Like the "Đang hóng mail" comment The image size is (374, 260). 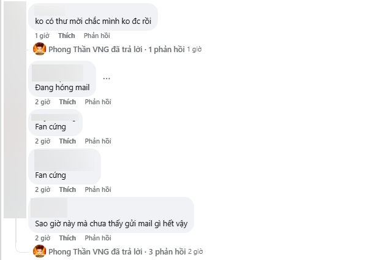point(67,102)
